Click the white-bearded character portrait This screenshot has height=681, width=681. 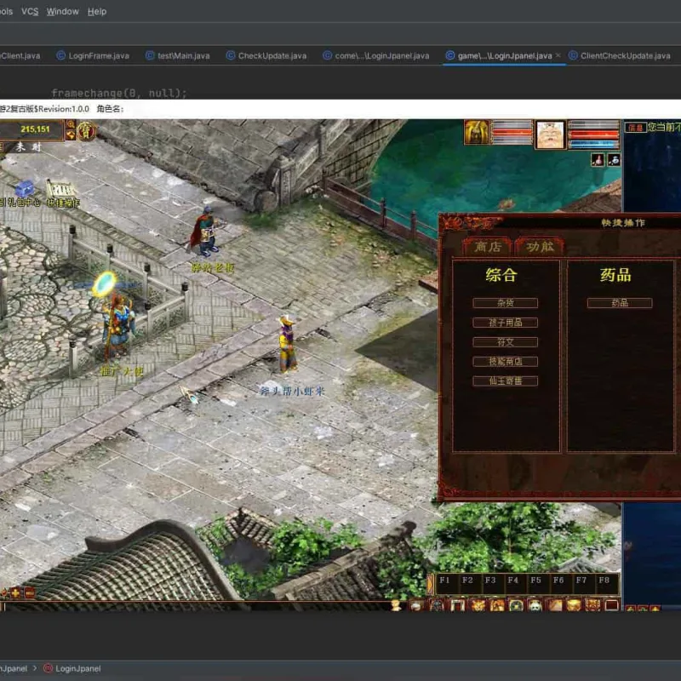[x=550, y=134]
